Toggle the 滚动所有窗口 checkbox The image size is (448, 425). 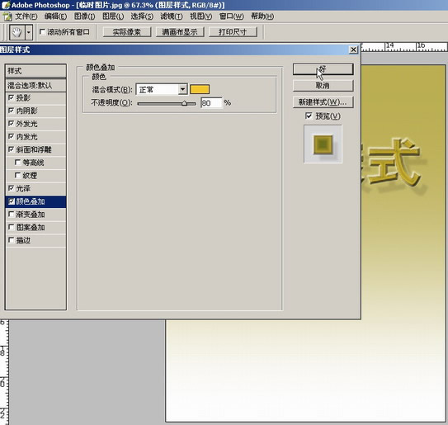pyautogui.click(x=42, y=31)
